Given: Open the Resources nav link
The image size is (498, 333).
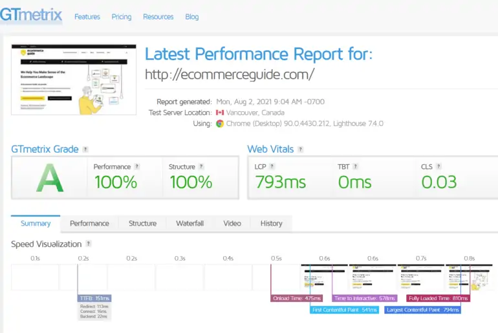Looking at the screenshot, I should coord(158,17).
